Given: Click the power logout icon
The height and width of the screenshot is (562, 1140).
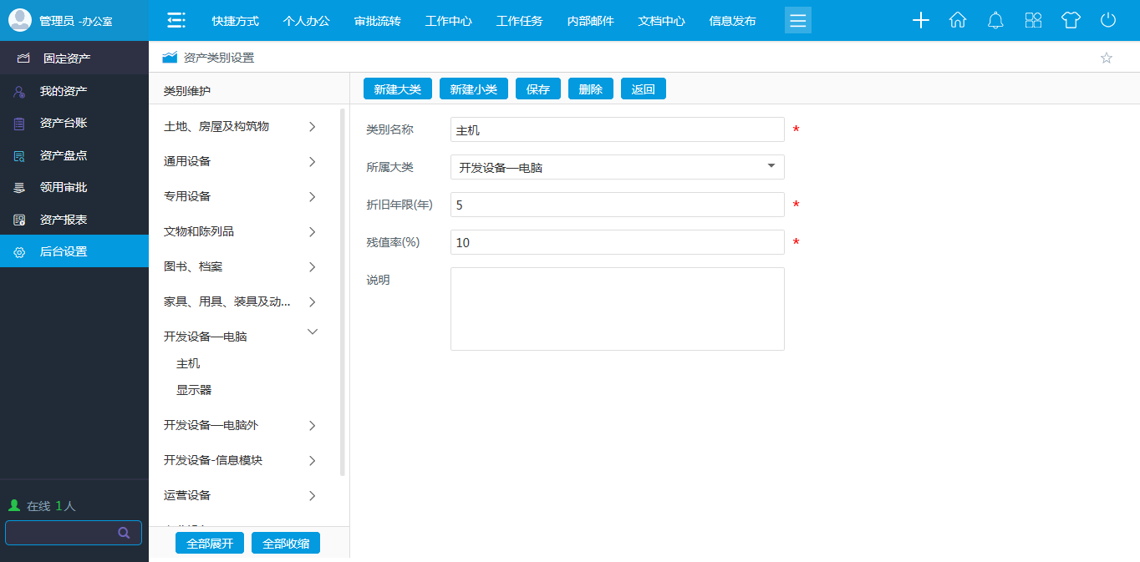Looking at the screenshot, I should pos(1108,19).
